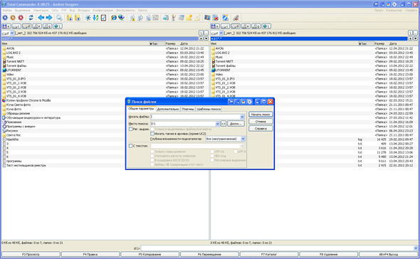Open left panel directory history arrow
The width and height of the screenshot is (420, 259).
click(x=206, y=38)
